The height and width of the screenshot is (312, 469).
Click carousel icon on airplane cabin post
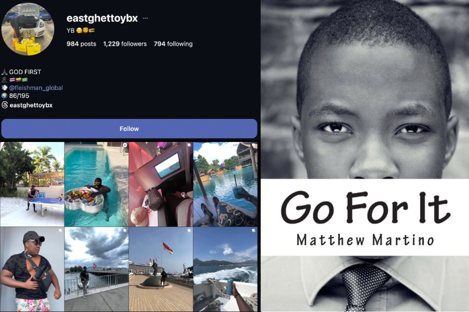point(189,145)
